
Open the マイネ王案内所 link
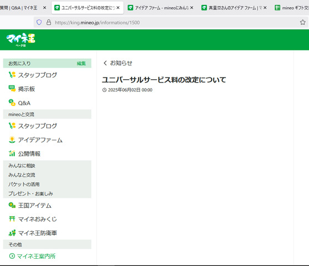36,256
